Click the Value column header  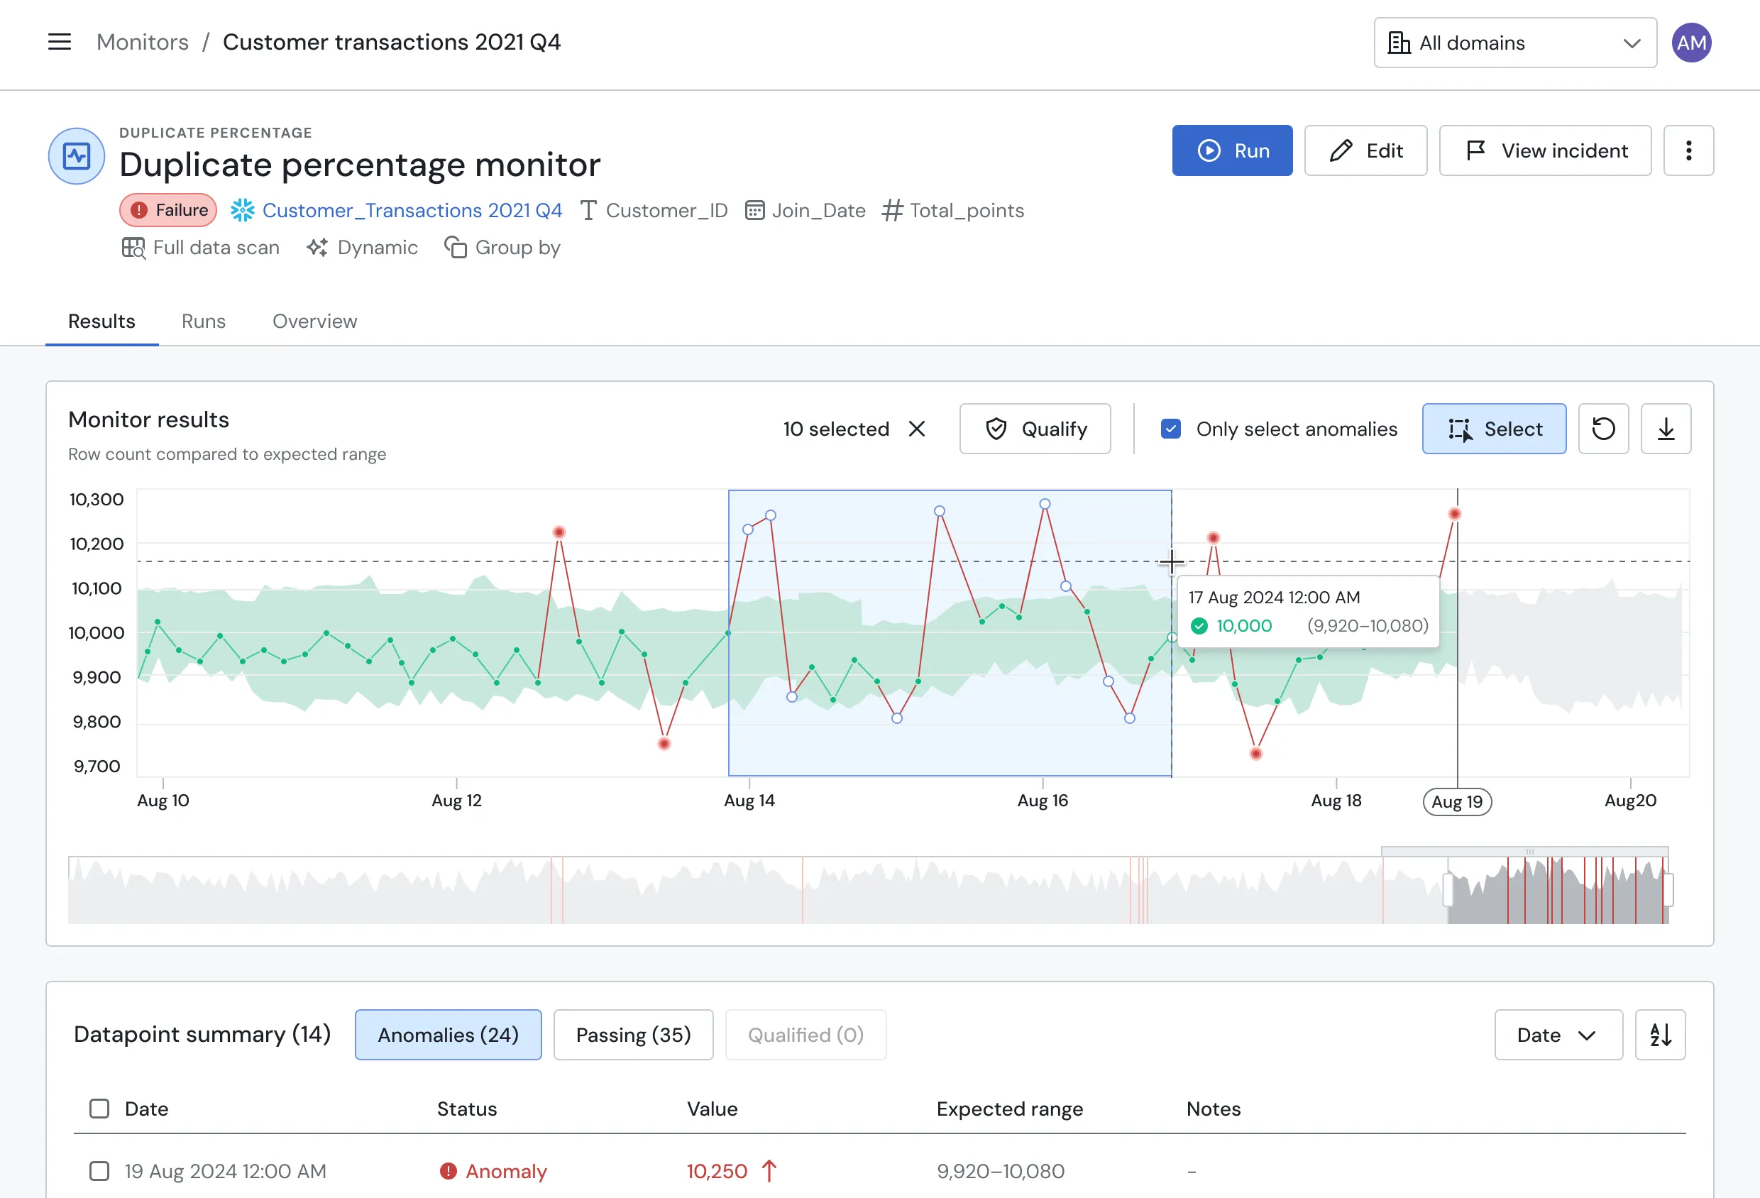tap(712, 1109)
